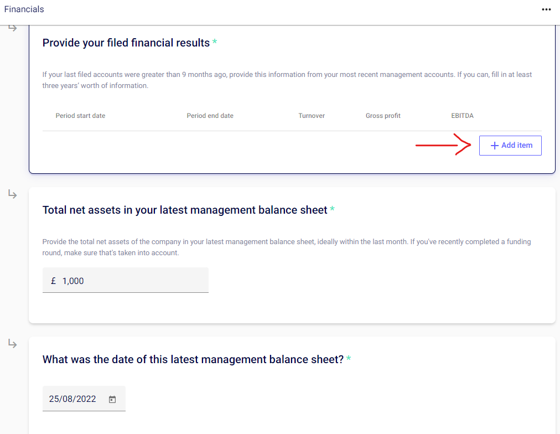
Task: Click the pound currency symbol
Action: [x=54, y=281]
